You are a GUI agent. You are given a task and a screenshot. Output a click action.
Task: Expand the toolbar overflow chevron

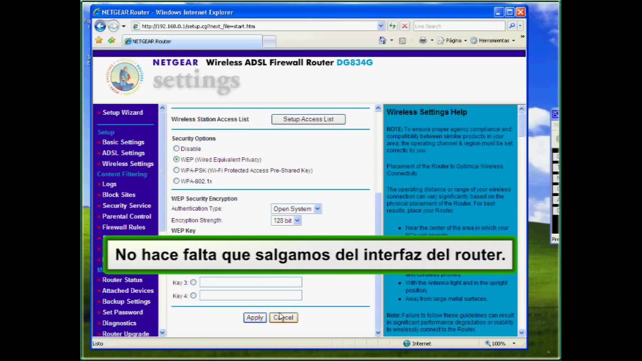point(522,37)
